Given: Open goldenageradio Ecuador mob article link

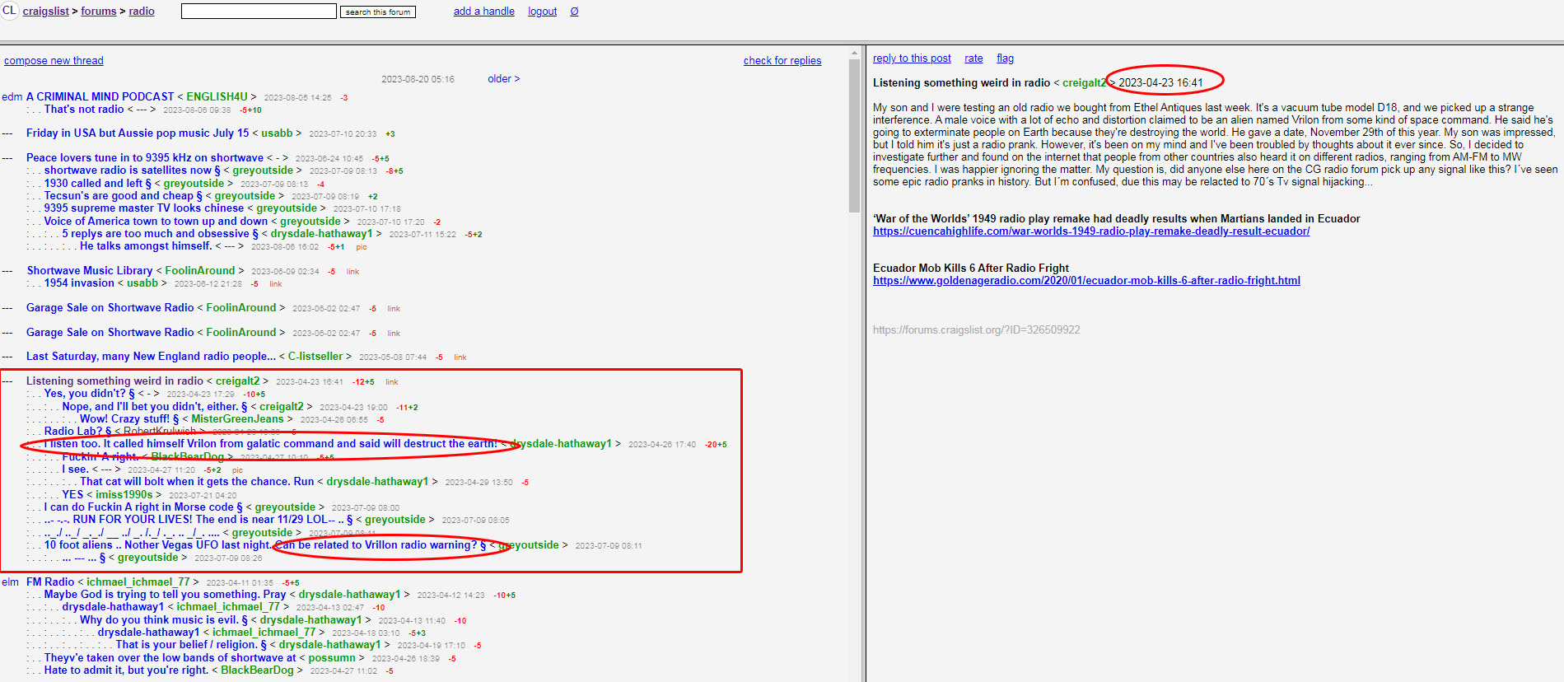Looking at the screenshot, I should point(1086,281).
